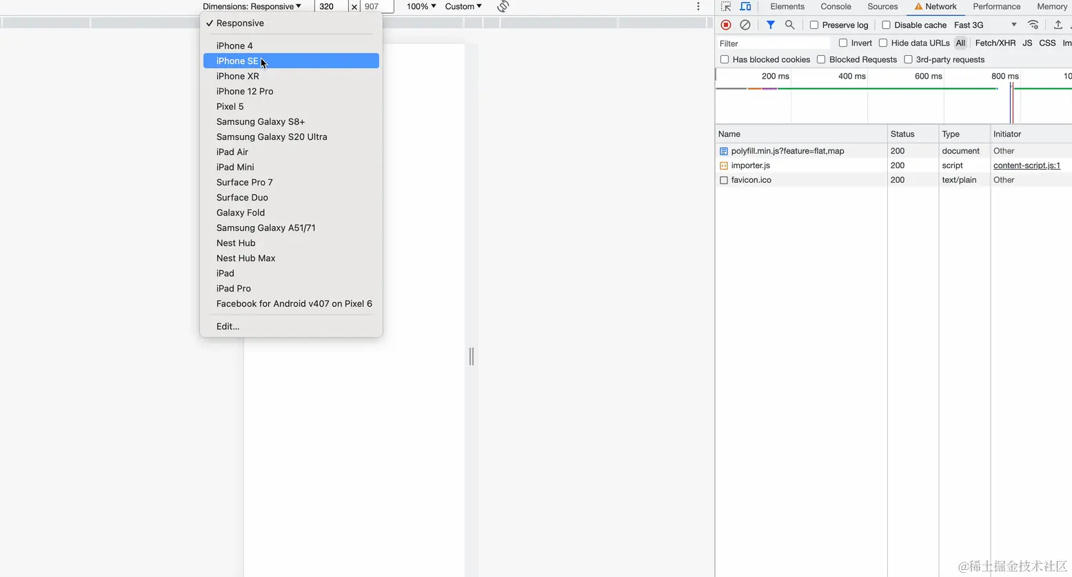Open network conditions wifi icon
1072x577 pixels.
(x=1033, y=25)
